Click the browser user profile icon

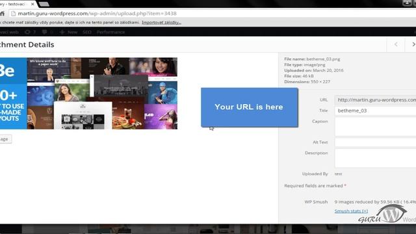tap(407, 3)
